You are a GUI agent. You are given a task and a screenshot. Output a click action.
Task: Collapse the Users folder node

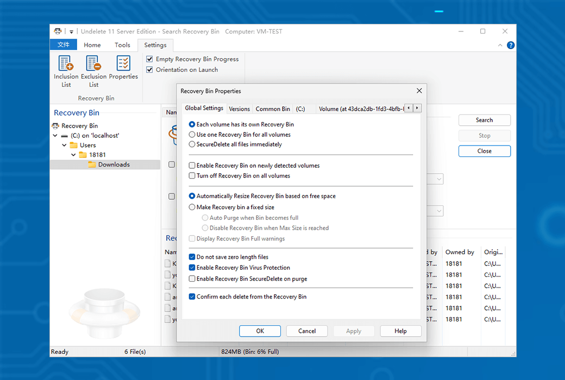(64, 145)
